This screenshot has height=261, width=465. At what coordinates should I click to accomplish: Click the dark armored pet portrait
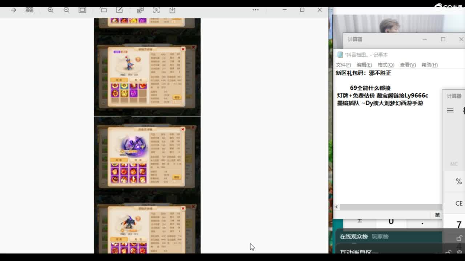tap(129, 222)
